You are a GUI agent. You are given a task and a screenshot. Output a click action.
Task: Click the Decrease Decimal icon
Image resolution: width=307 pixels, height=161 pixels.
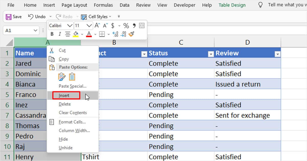124,34
